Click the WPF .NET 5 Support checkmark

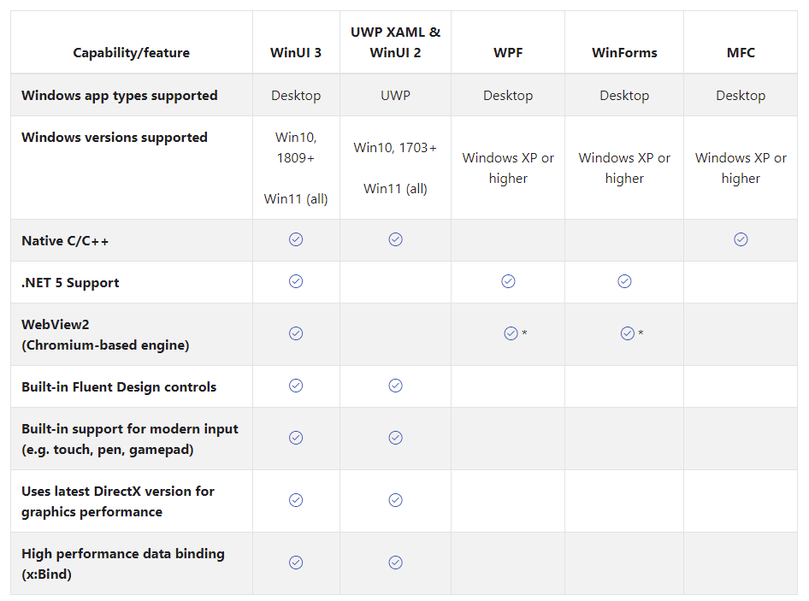point(508,281)
